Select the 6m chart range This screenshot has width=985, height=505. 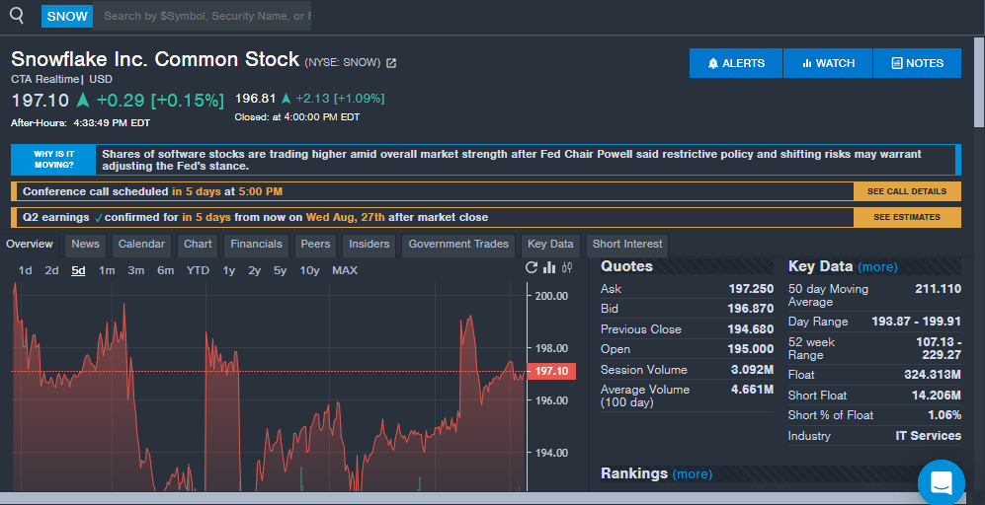coord(165,270)
